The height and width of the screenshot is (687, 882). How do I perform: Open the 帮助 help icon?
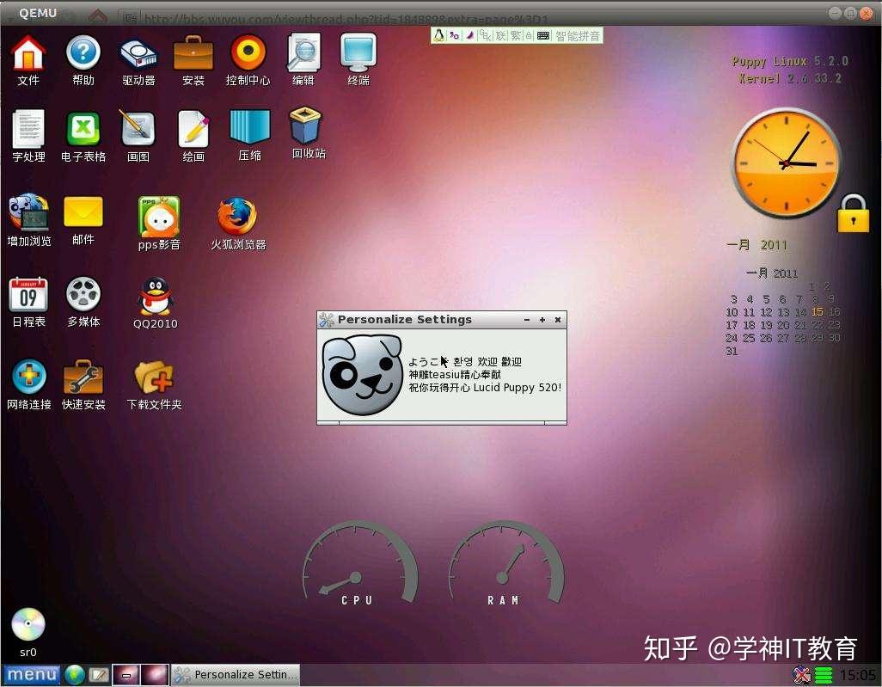[83, 53]
